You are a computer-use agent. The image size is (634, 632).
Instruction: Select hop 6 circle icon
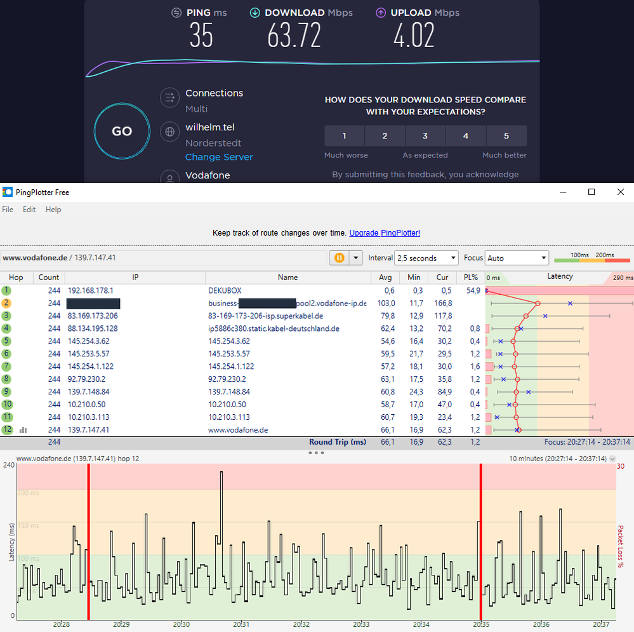pyautogui.click(x=6, y=354)
